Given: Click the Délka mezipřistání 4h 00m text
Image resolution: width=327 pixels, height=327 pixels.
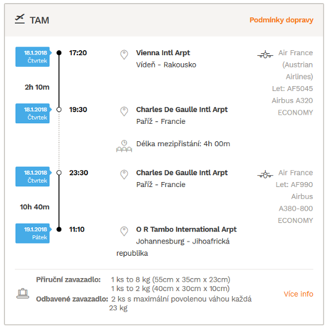Looking at the screenshot, I should coord(183,144).
